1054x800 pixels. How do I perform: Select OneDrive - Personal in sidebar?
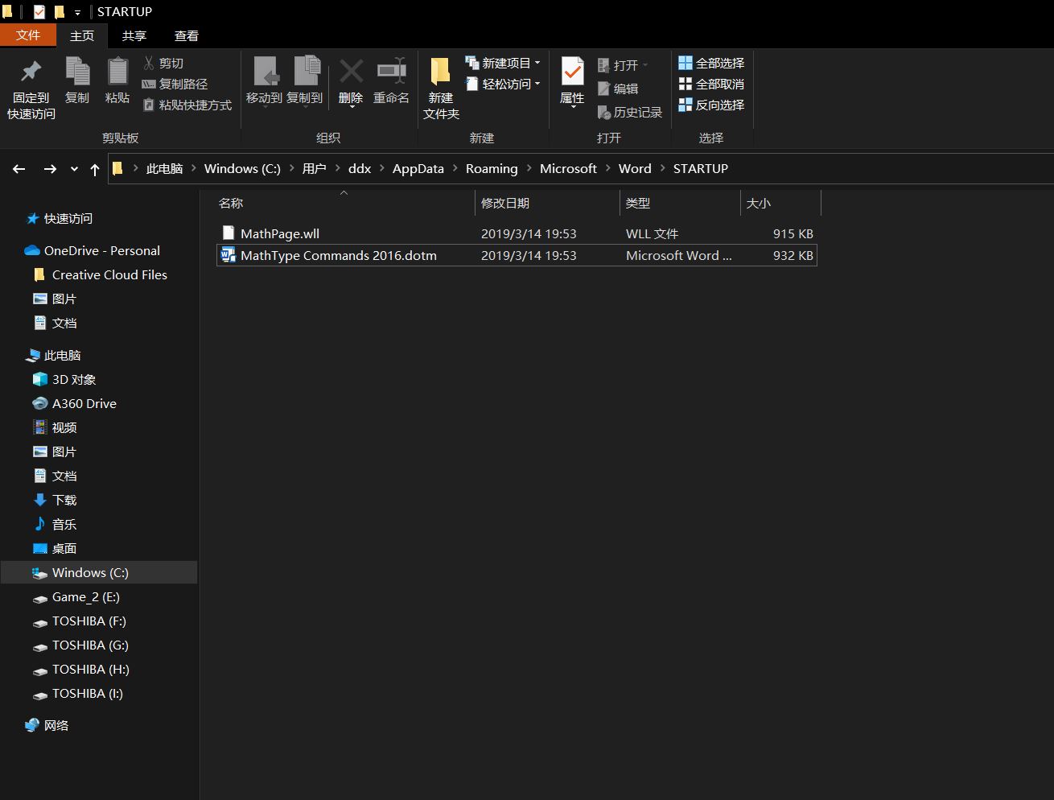101,251
